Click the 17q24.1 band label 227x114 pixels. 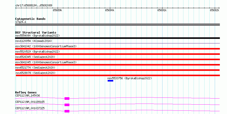click(x=21, y=22)
